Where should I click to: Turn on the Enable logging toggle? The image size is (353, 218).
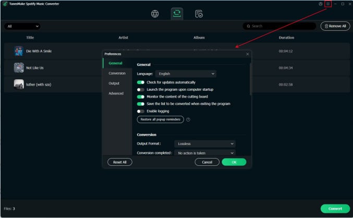(141, 111)
